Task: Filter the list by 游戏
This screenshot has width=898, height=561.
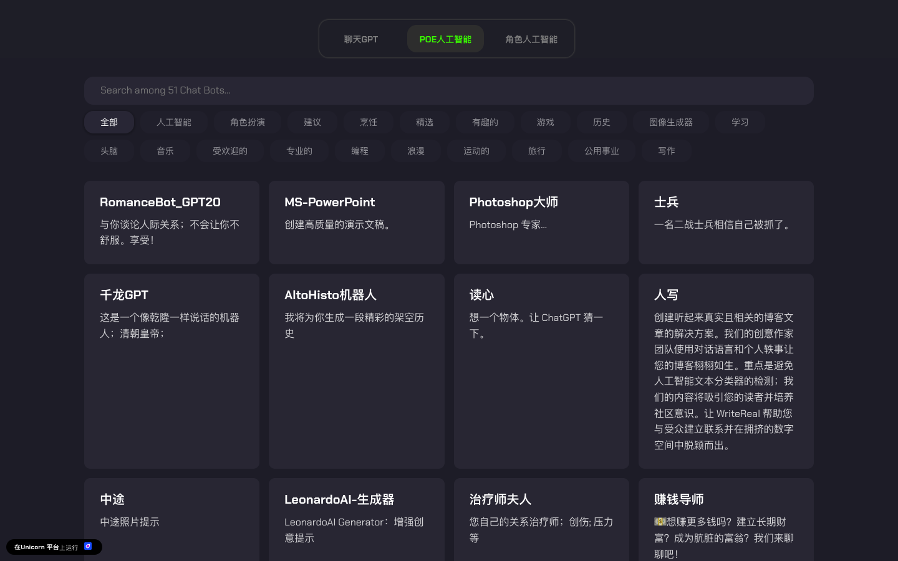Action: [545, 122]
